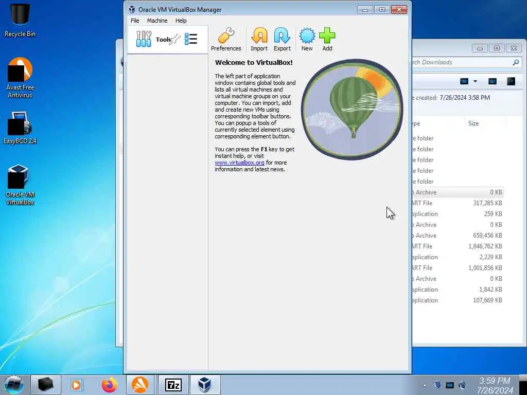Click the volume icon in system tray

pos(462,385)
